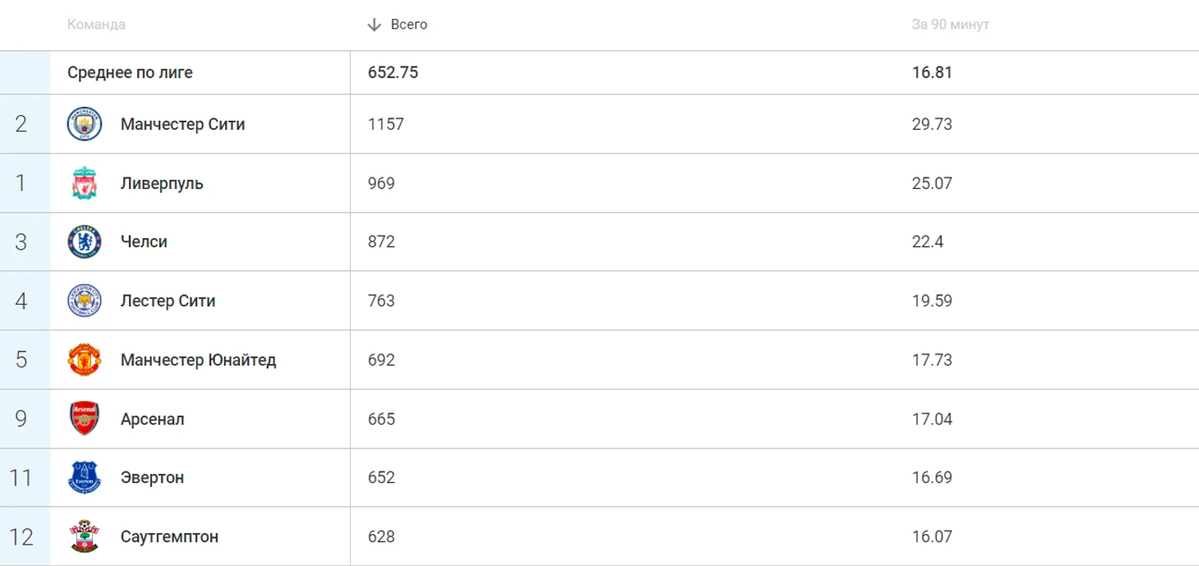This screenshot has width=1199, height=566.
Task: Click the Everton club crest
Action: (85, 477)
